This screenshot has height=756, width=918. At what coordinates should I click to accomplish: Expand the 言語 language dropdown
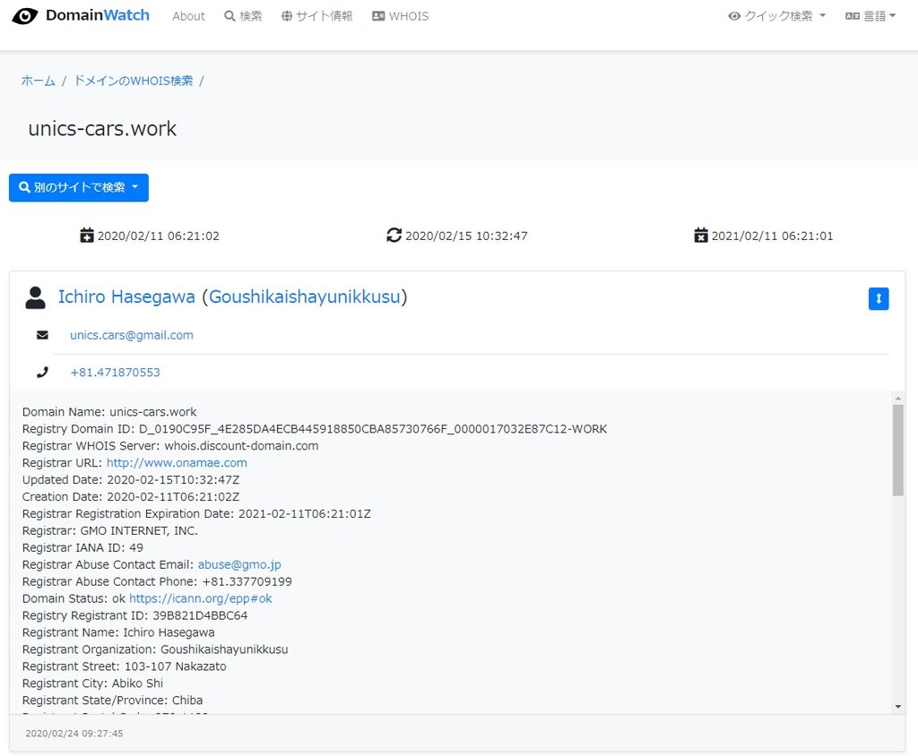870,16
